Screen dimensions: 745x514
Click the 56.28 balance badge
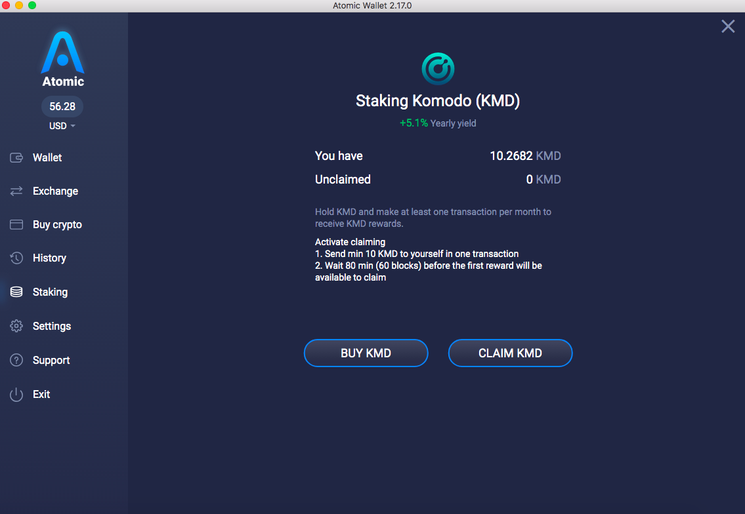click(x=62, y=106)
